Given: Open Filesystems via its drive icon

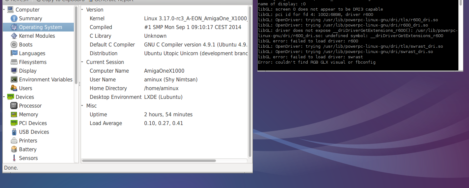Looking at the screenshot, I should (x=14, y=62).
